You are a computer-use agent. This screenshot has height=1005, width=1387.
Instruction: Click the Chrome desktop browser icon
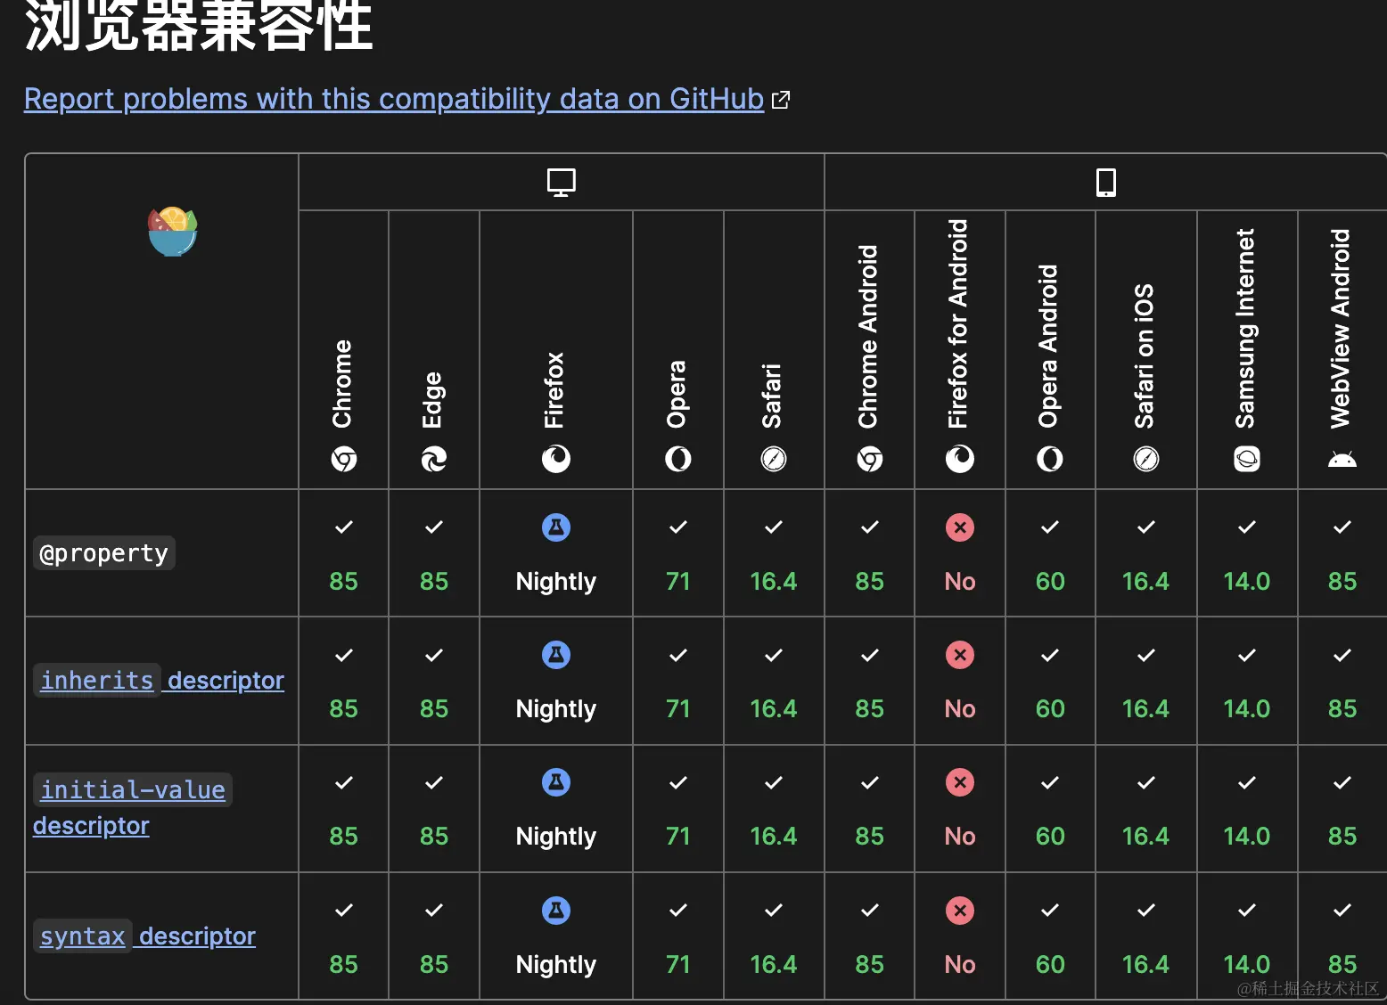(344, 459)
